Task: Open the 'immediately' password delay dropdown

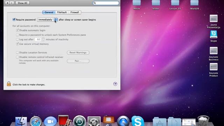Action: 47,20
